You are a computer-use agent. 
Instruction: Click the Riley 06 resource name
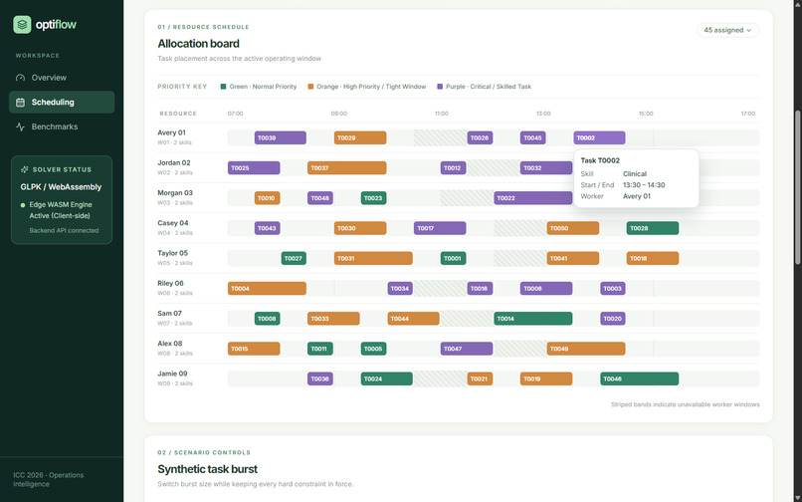[x=170, y=284]
